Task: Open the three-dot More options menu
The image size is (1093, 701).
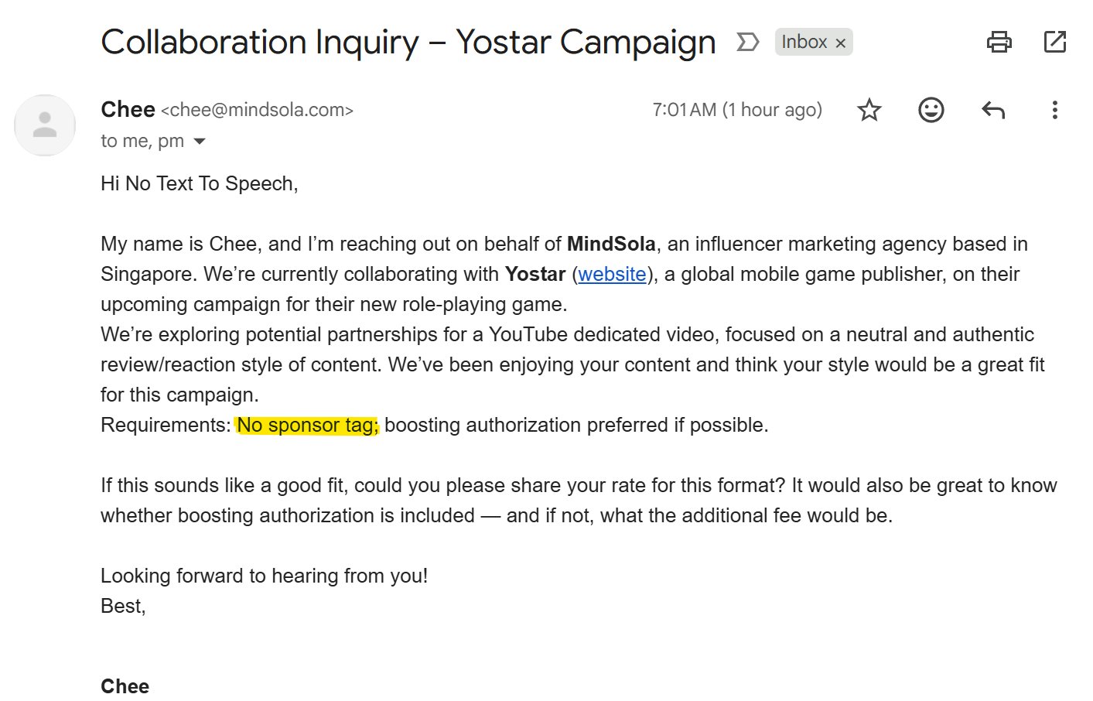Action: 1054,110
